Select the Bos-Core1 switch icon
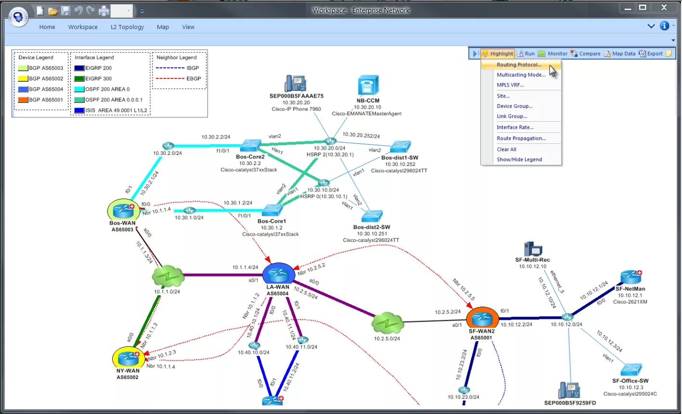This screenshot has width=682, height=414. point(272,210)
